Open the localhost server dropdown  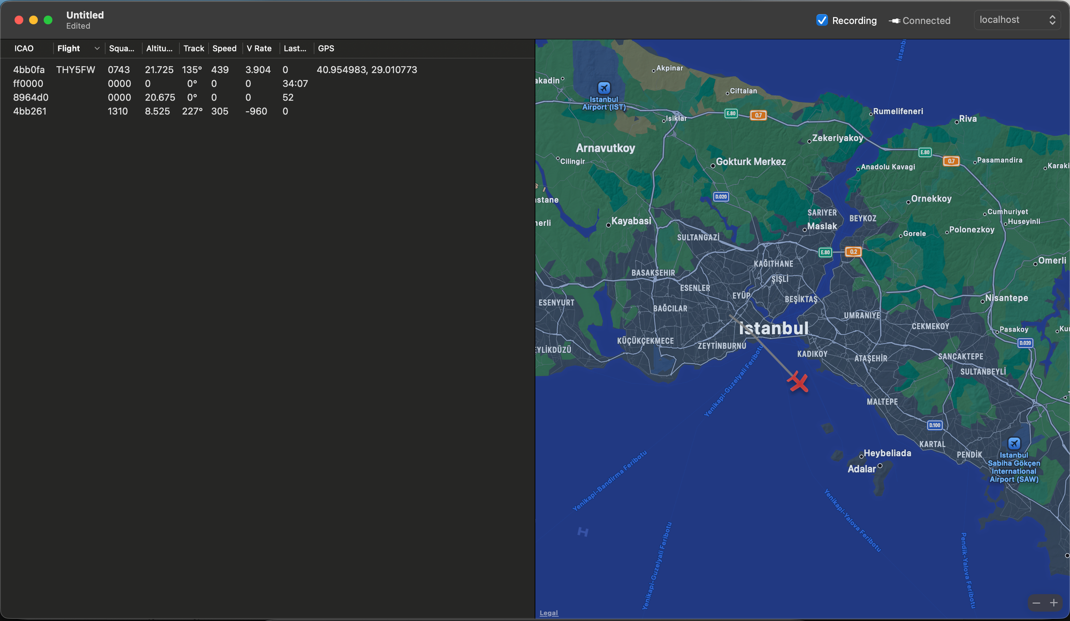pos(1017,20)
